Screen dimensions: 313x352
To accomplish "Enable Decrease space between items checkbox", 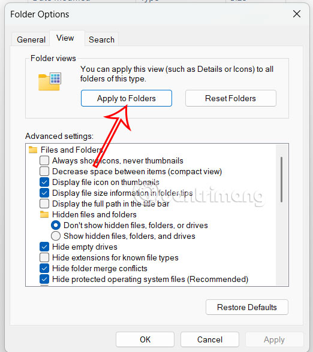I will pyautogui.click(x=44, y=171).
